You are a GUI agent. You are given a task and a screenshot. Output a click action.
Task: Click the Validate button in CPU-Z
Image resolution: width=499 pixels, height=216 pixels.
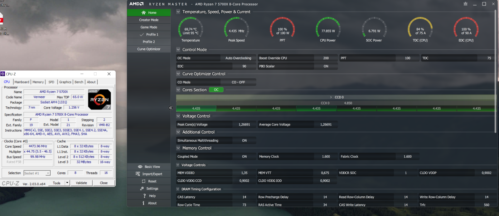point(81,183)
